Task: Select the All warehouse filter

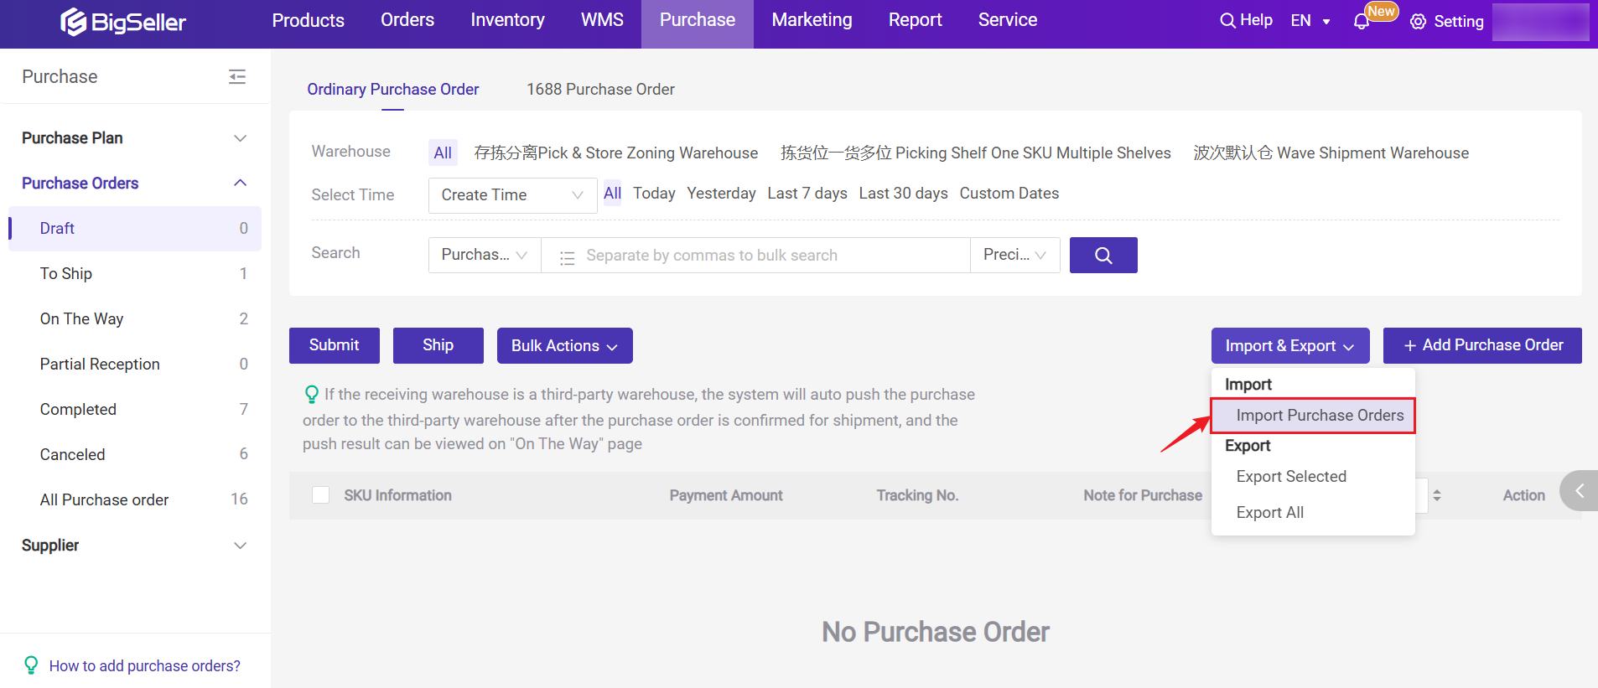Action: [443, 153]
